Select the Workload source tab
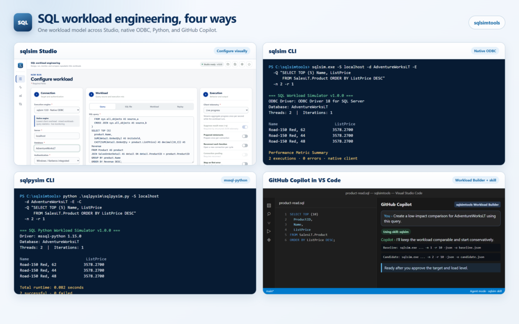Viewport: 519px width, 324px height. (x=154, y=107)
